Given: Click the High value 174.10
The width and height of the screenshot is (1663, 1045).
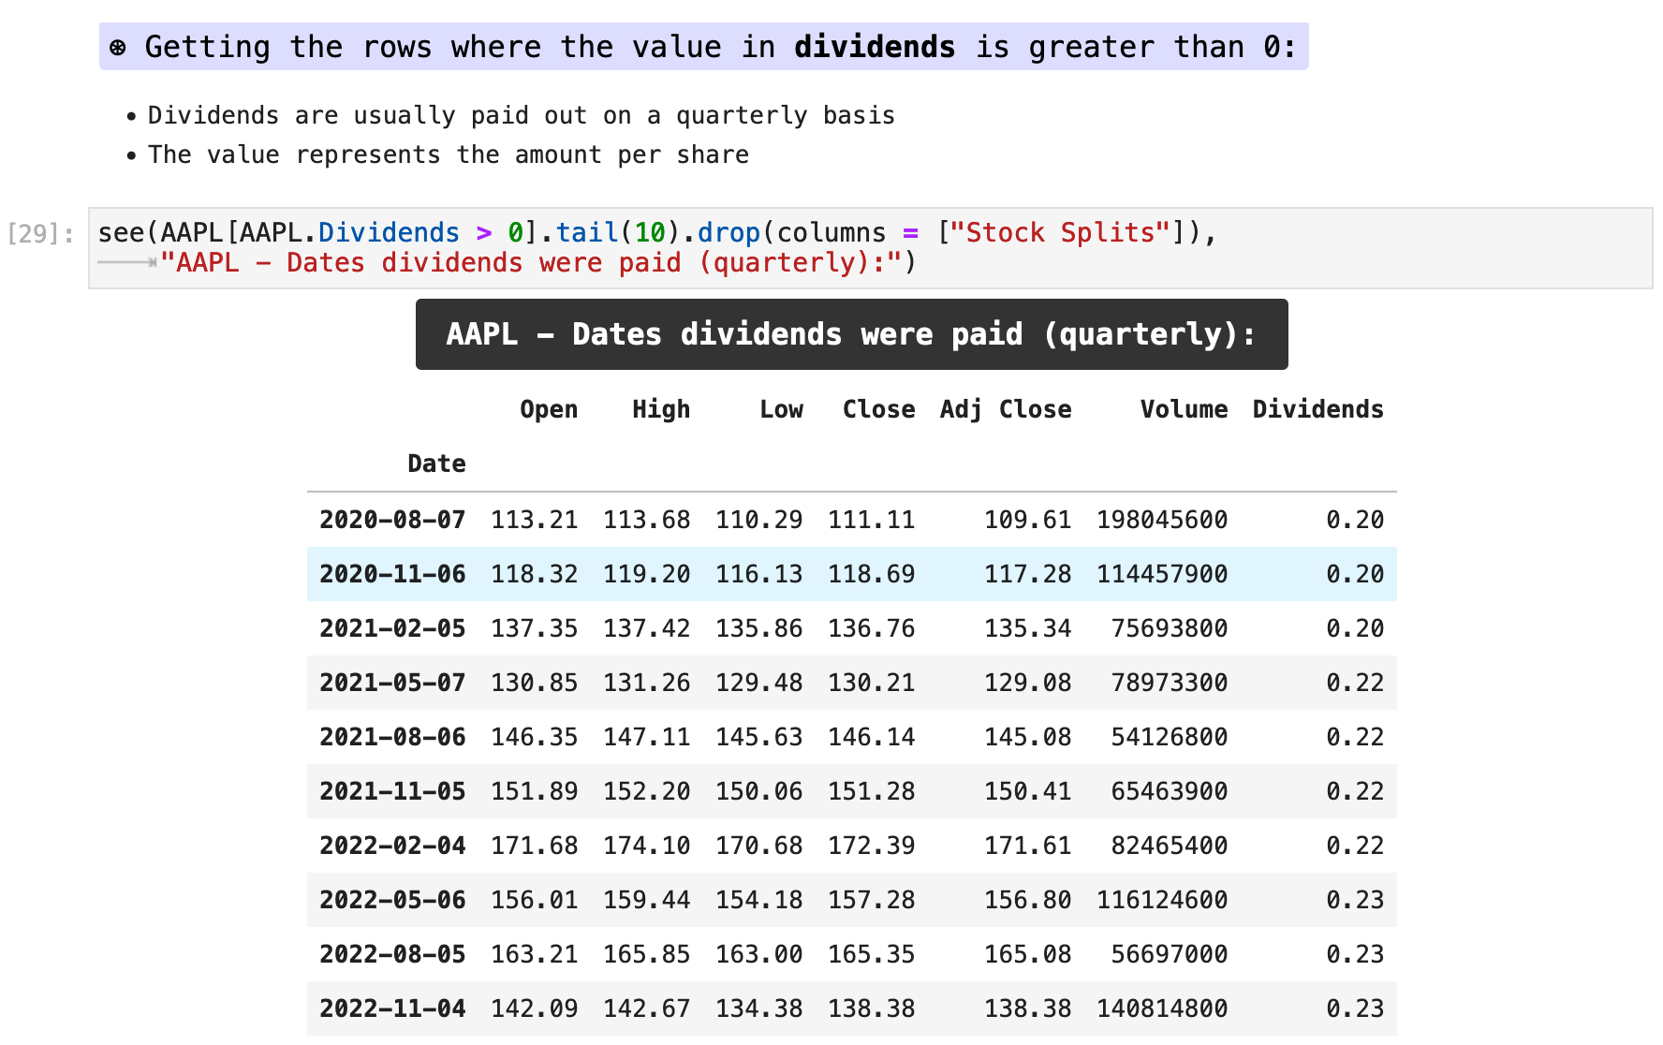Looking at the screenshot, I should coord(647,846).
